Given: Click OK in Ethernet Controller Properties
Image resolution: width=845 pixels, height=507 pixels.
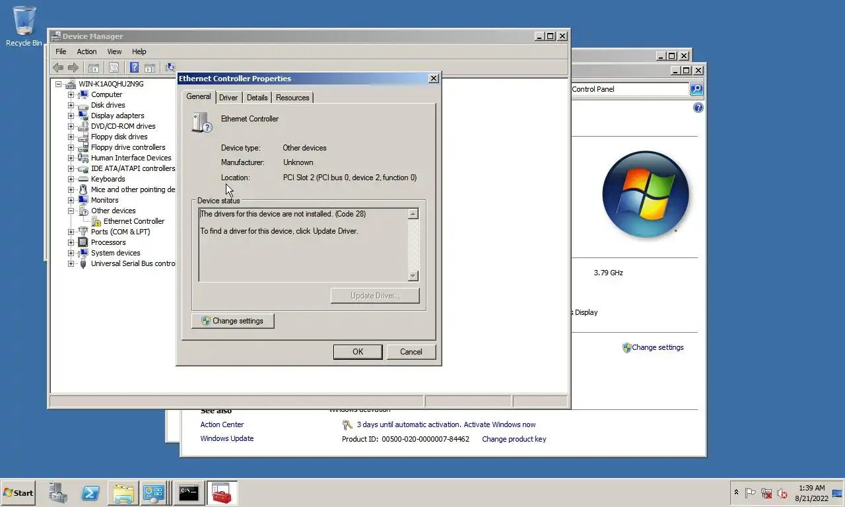Looking at the screenshot, I should (358, 352).
